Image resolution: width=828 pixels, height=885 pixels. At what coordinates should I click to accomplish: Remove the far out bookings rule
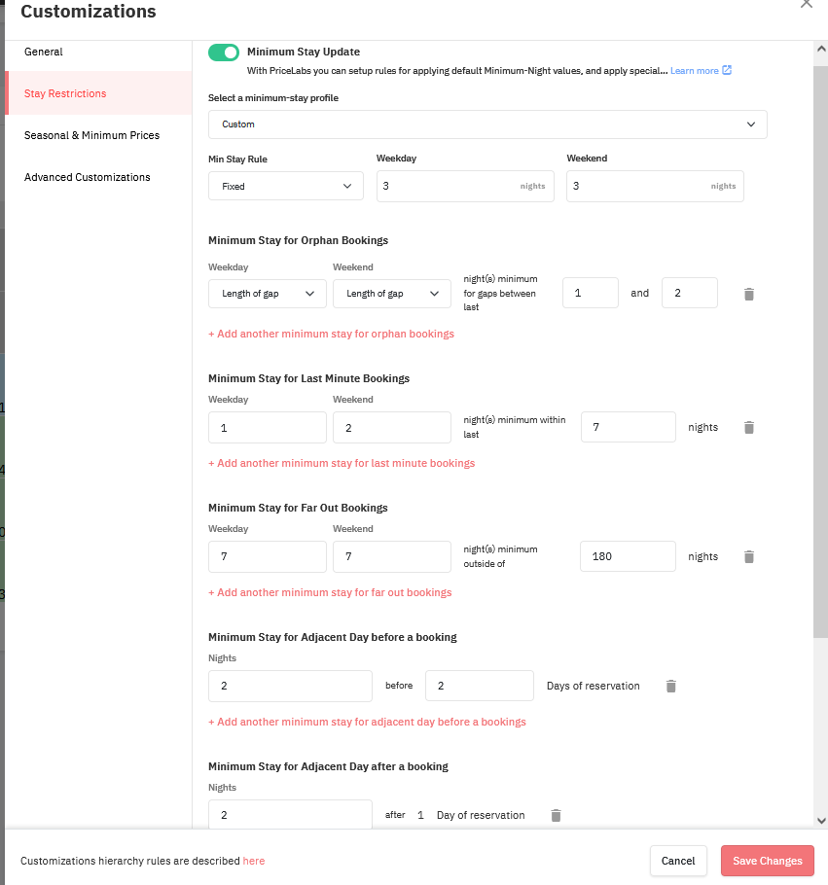tap(749, 556)
